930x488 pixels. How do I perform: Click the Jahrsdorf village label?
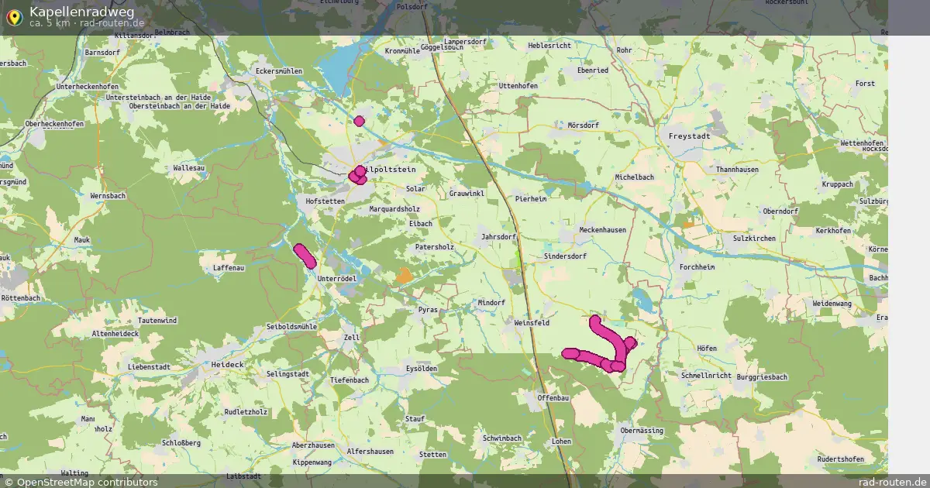(x=498, y=237)
